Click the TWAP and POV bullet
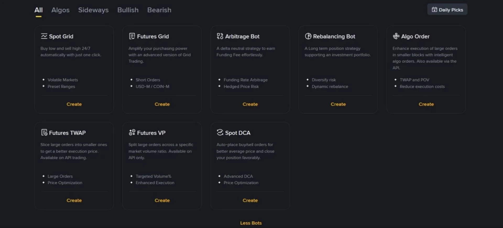 (x=414, y=80)
